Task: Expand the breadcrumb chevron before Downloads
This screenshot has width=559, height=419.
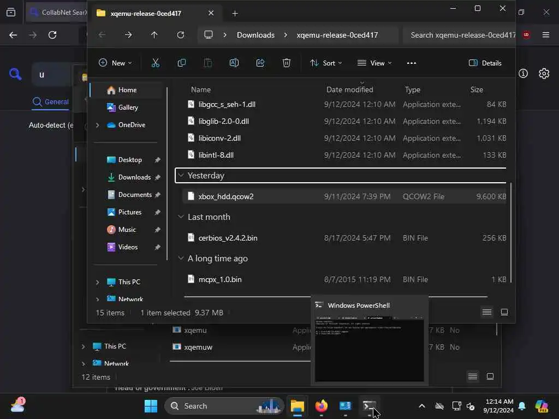Action: pos(224,35)
